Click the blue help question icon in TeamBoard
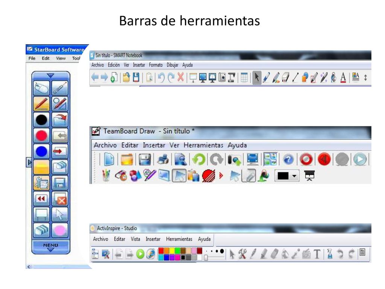 (288, 160)
